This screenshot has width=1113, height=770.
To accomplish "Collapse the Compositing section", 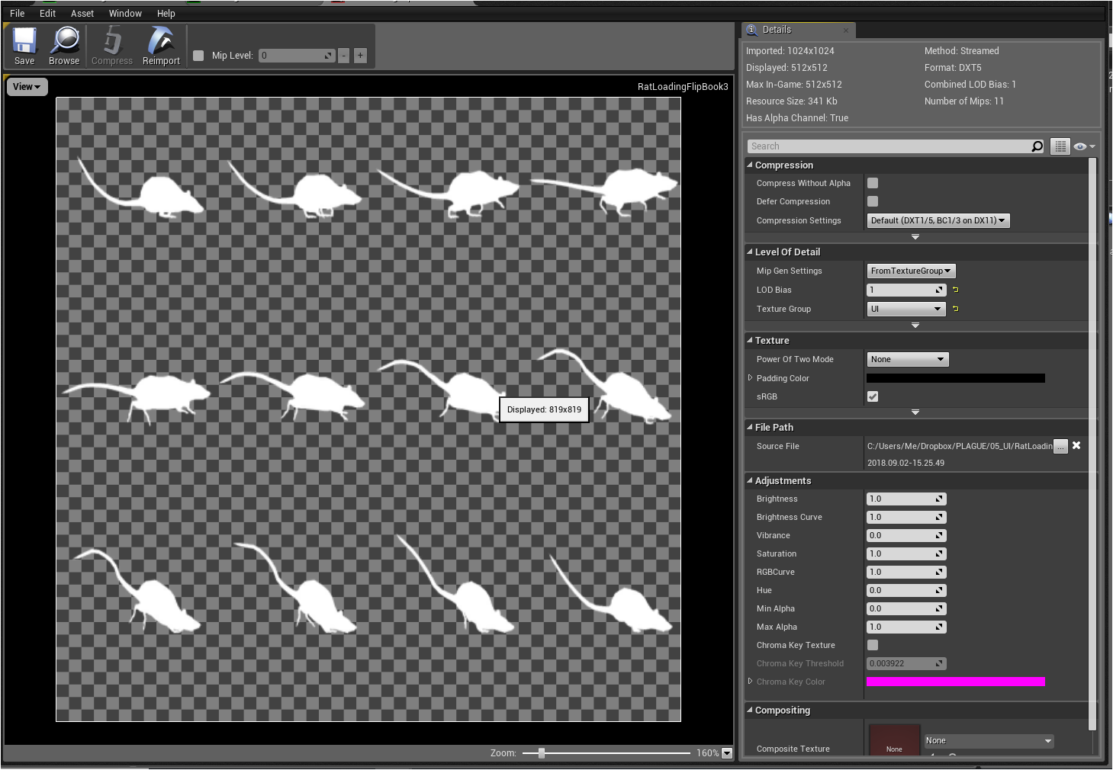I will pos(750,710).
